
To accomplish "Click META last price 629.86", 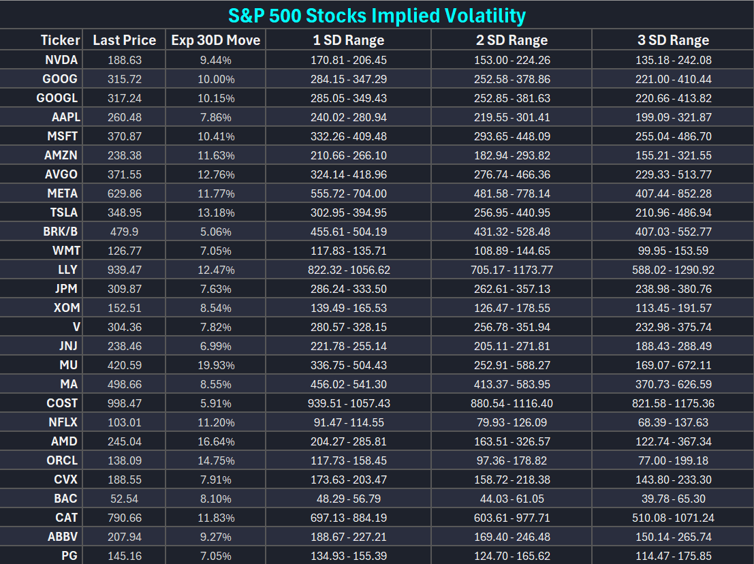I will click(125, 193).
